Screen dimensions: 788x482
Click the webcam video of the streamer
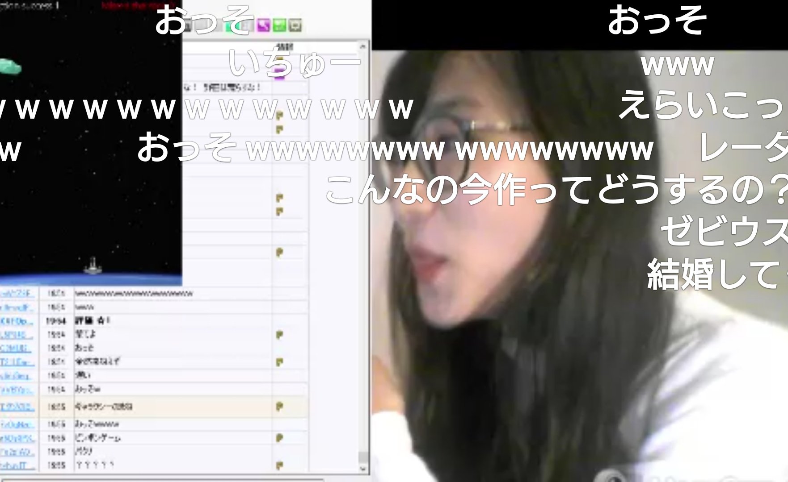click(x=580, y=266)
